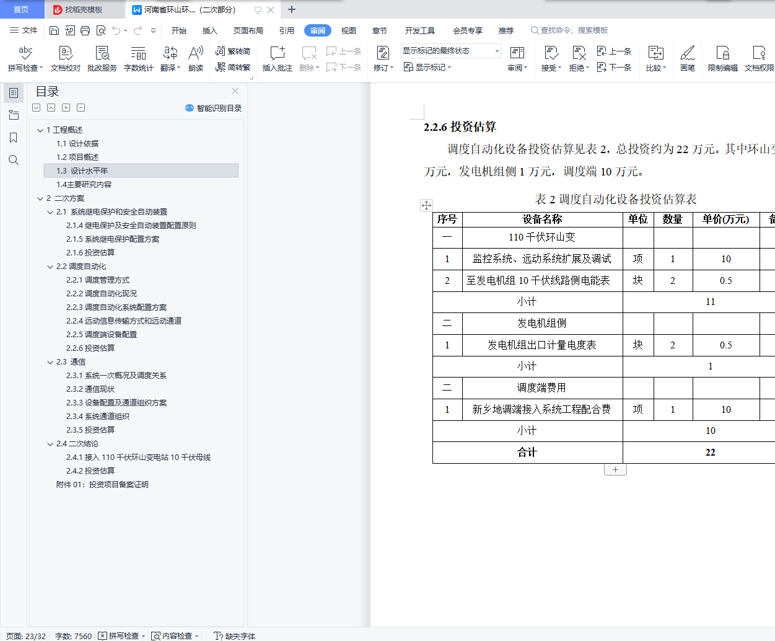
Task: Convert traditional to simplified (繁转简)
Action: tap(233, 51)
